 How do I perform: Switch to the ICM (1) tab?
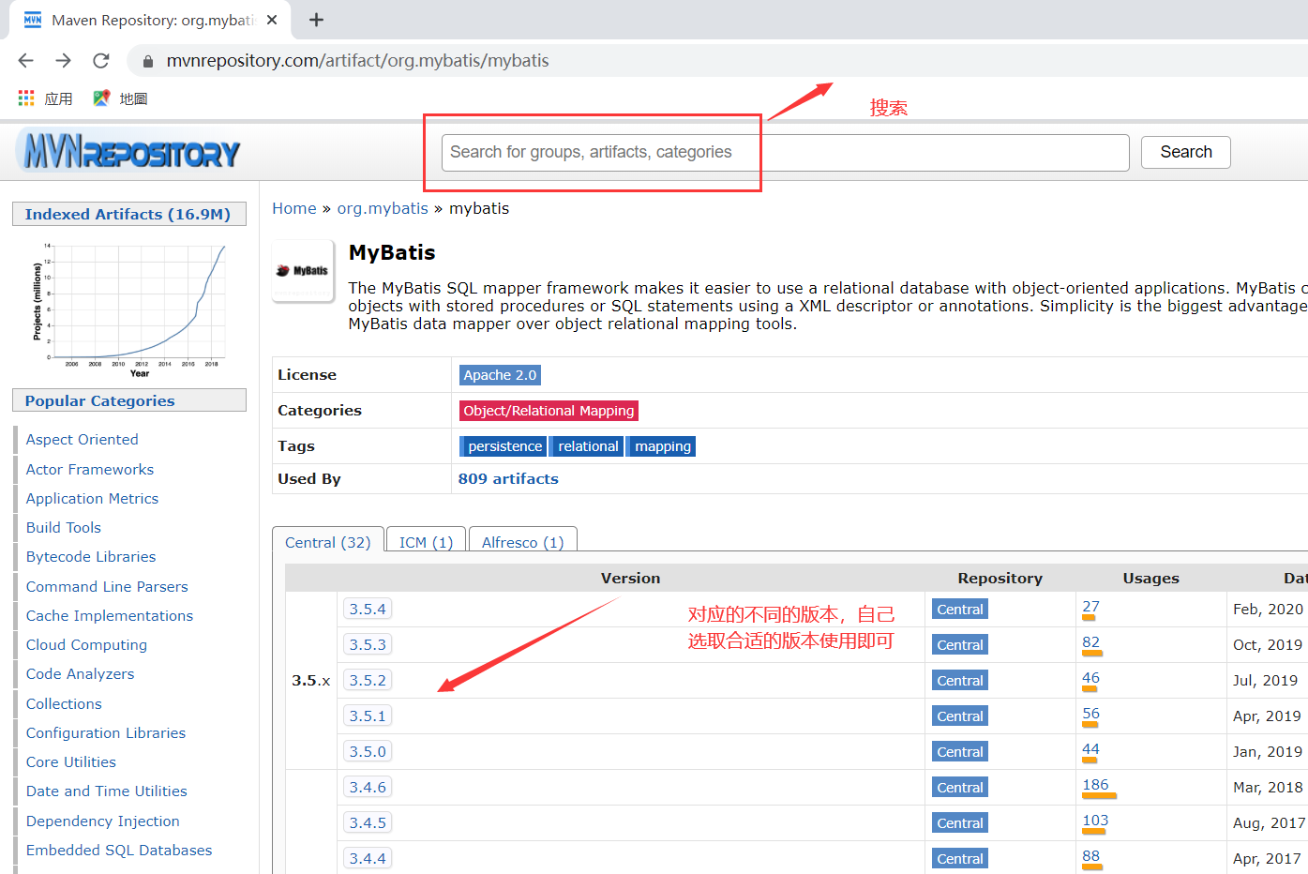426,542
